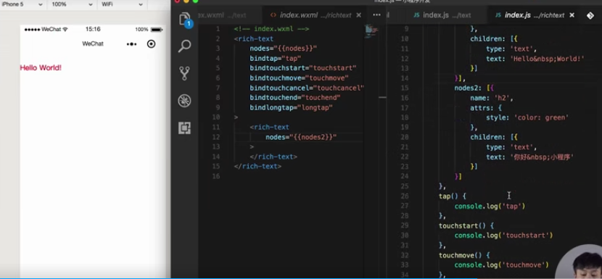
Task: Click the style: 'color: green' line
Action: 527,117
